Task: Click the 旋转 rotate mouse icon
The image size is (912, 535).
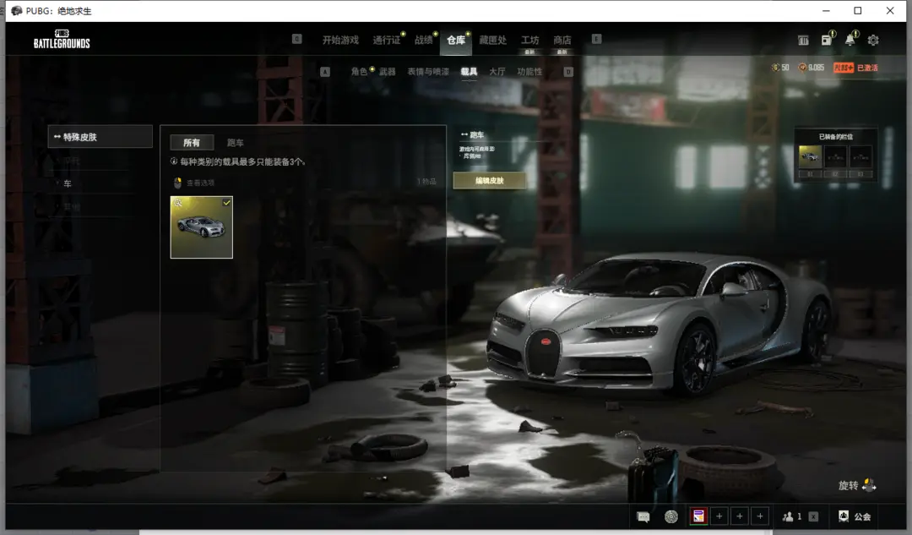Action: coord(869,485)
